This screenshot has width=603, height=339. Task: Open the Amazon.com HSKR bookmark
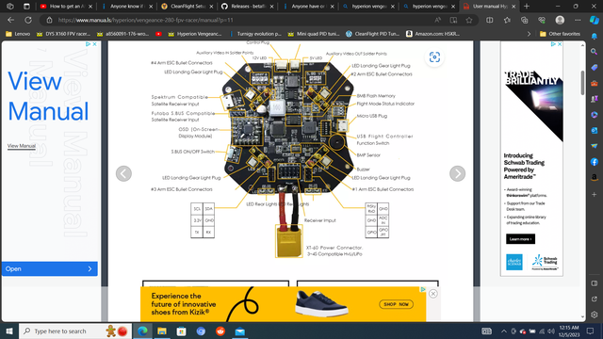coord(433,34)
